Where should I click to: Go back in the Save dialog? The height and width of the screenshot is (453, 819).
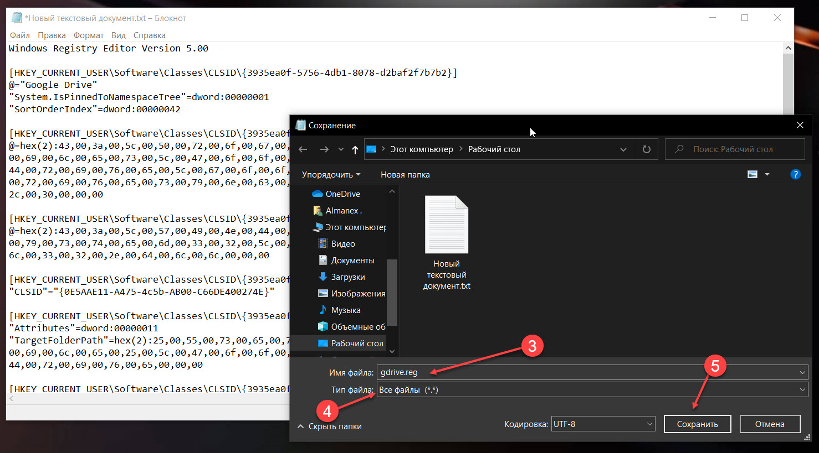[303, 149]
